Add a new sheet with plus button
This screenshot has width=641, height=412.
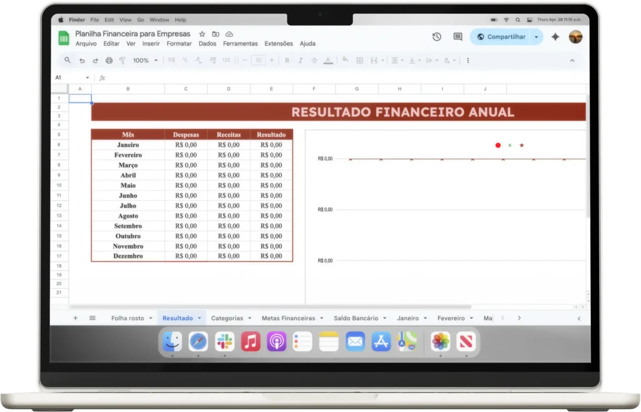76,318
